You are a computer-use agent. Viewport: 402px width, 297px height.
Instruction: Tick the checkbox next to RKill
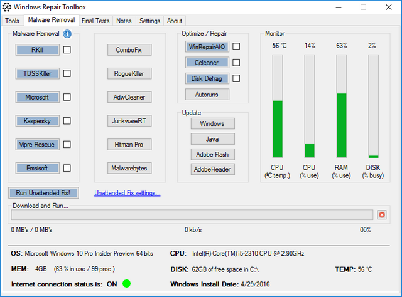pyautogui.click(x=67, y=49)
